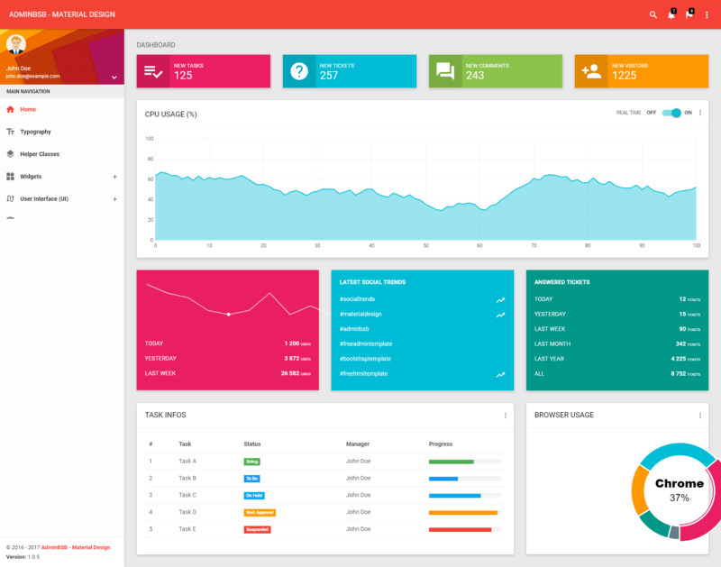Open the header three-dot more menu
721x567 pixels.
[707, 15]
